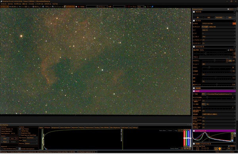Collapse the フォーマット section arrow icon

(194, 21)
